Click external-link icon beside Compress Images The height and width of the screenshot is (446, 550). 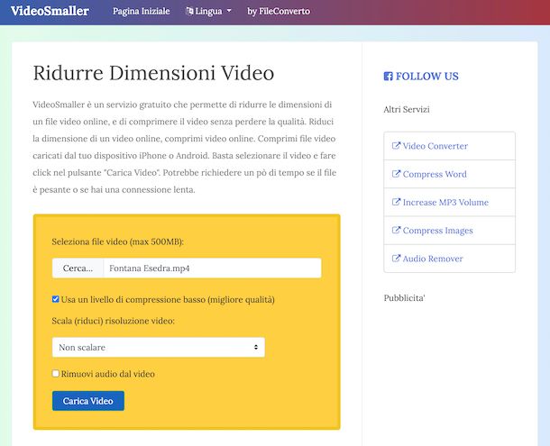[x=396, y=230]
